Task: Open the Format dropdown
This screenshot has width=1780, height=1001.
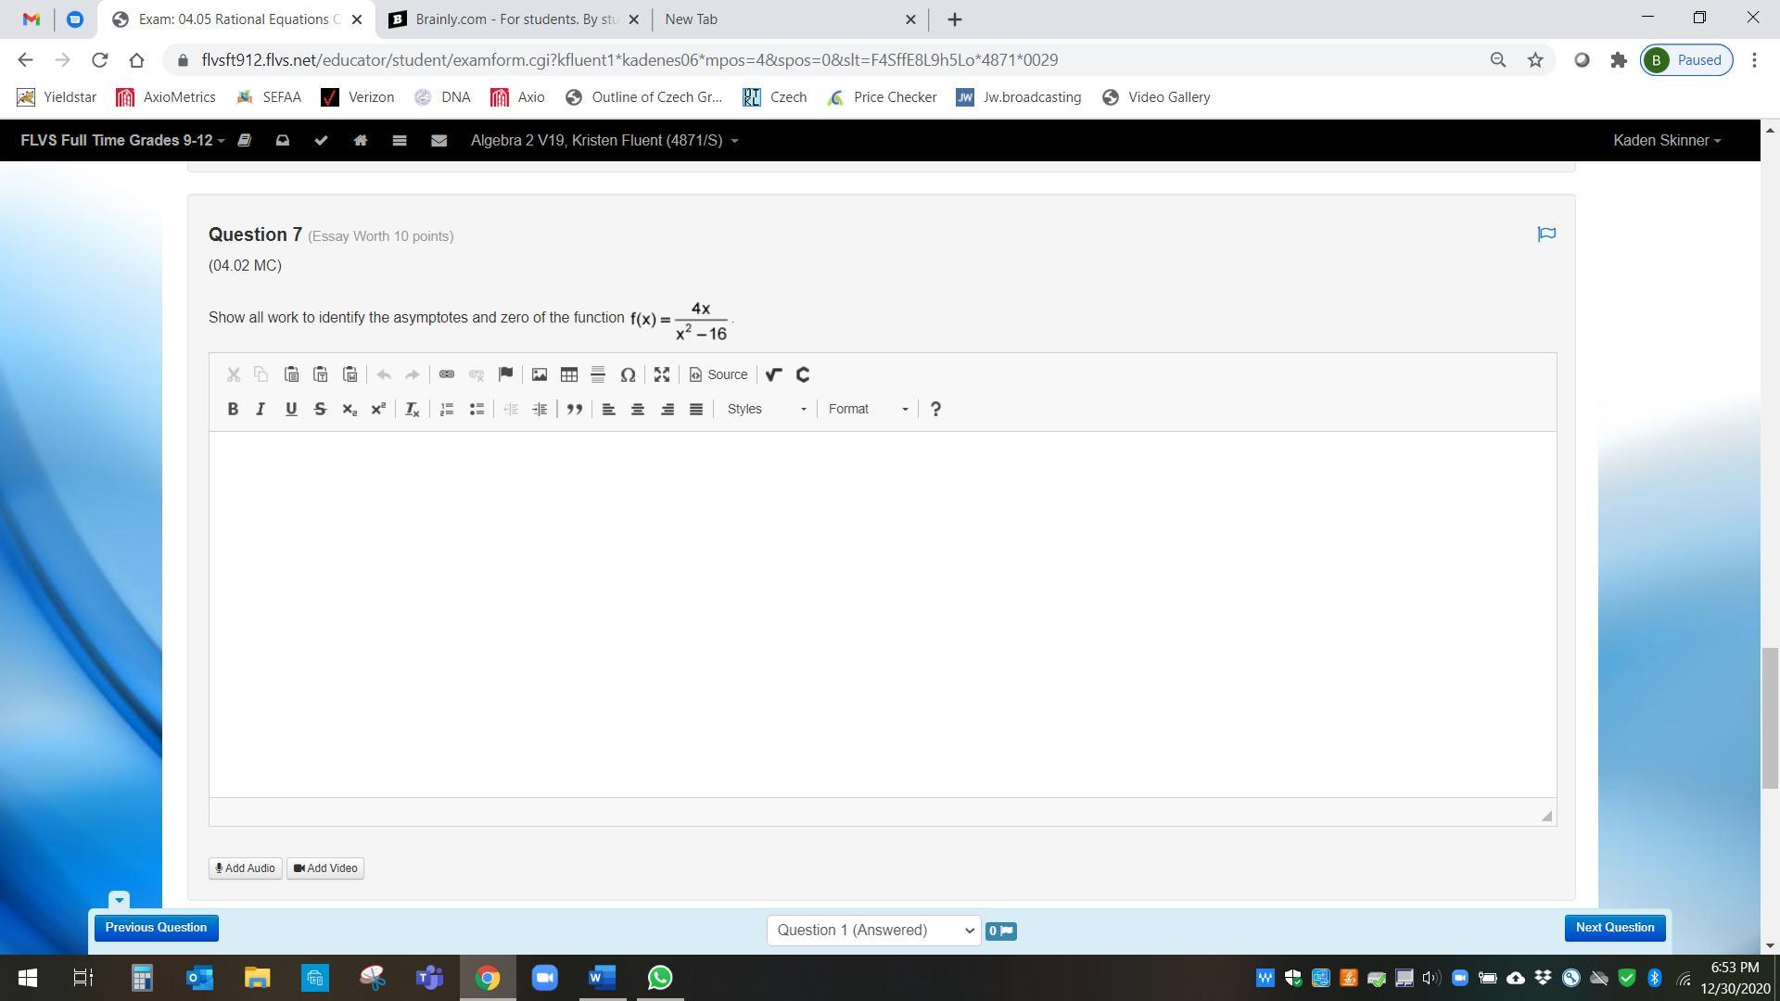Action: tap(868, 409)
